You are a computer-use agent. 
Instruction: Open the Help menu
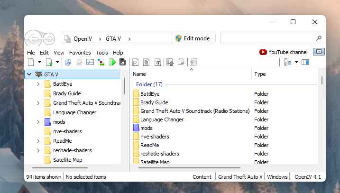118,53
